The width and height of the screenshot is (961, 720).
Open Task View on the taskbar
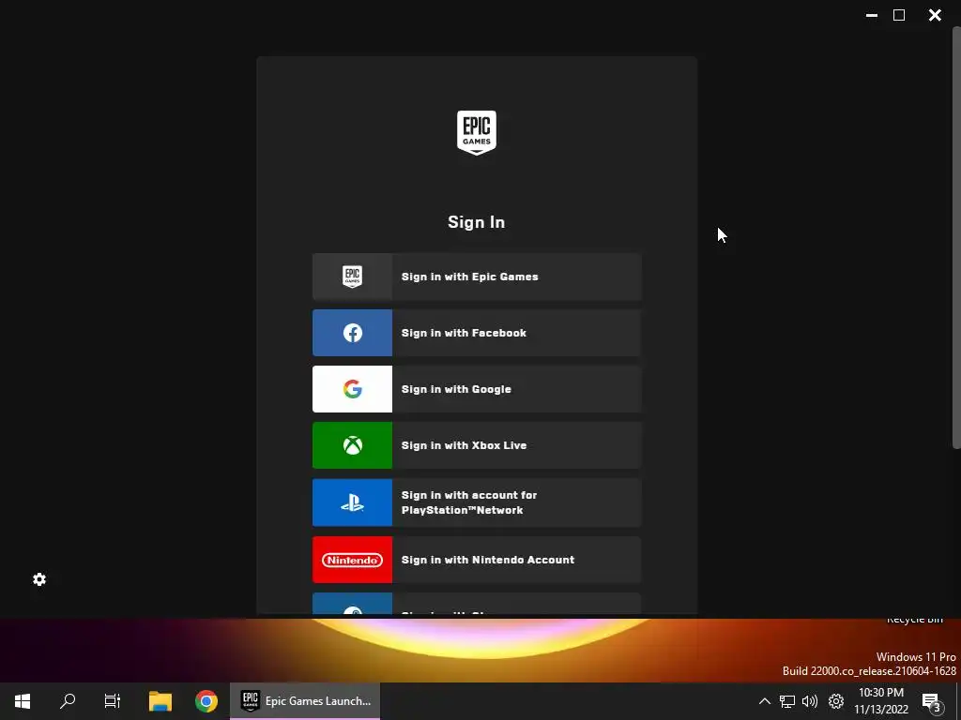tap(113, 701)
